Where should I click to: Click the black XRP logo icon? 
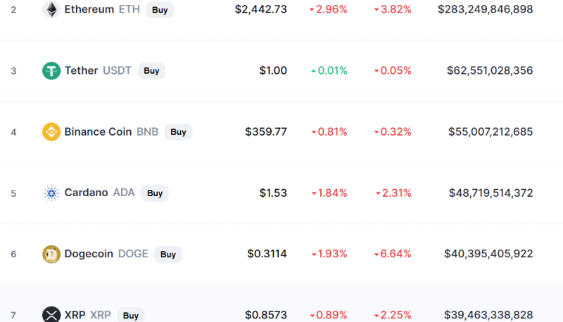tap(51, 314)
